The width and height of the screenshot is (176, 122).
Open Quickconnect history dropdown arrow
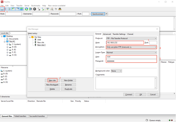[x=107, y=14]
